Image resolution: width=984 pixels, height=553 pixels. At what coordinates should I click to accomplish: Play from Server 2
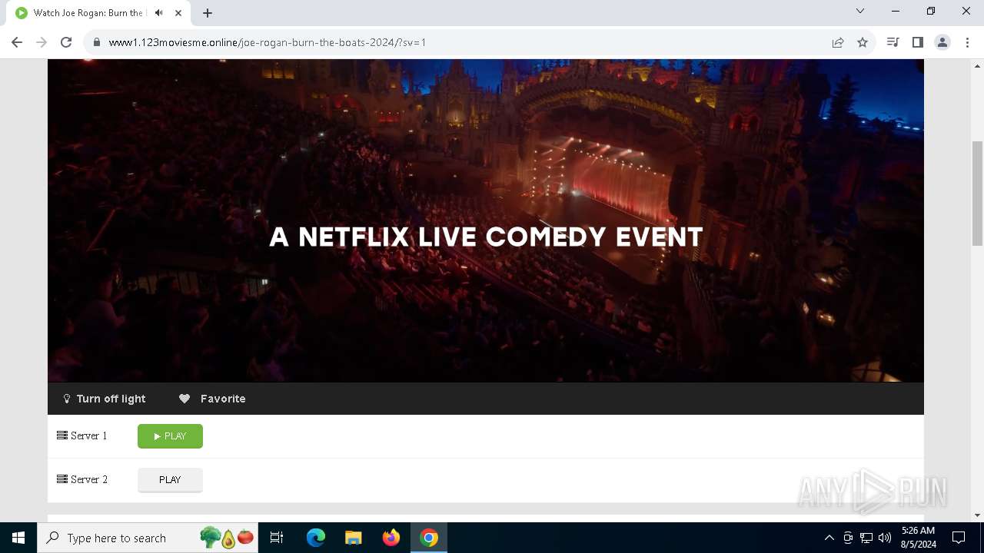tap(170, 480)
